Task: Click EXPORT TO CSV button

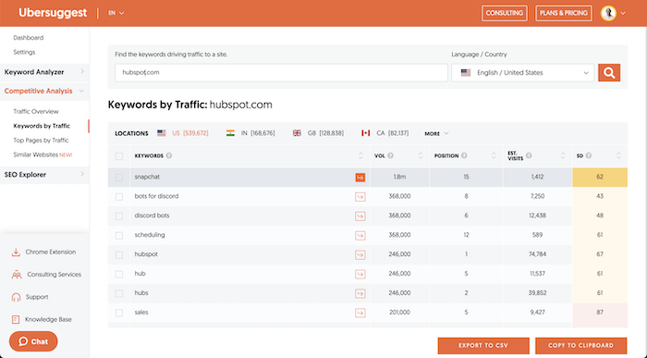Action: 483,346
